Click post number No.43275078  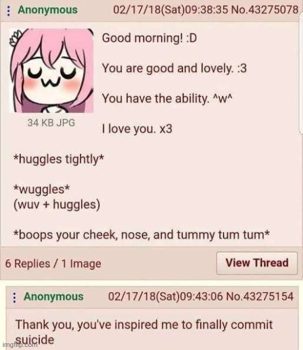(x=264, y=10)
